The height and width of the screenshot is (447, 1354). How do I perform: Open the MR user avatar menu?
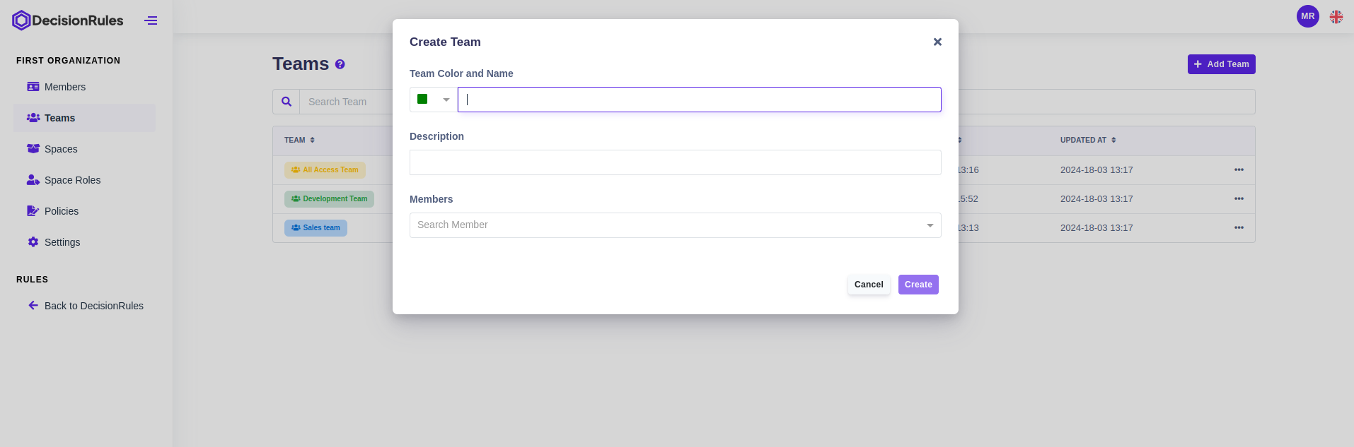1307,16
